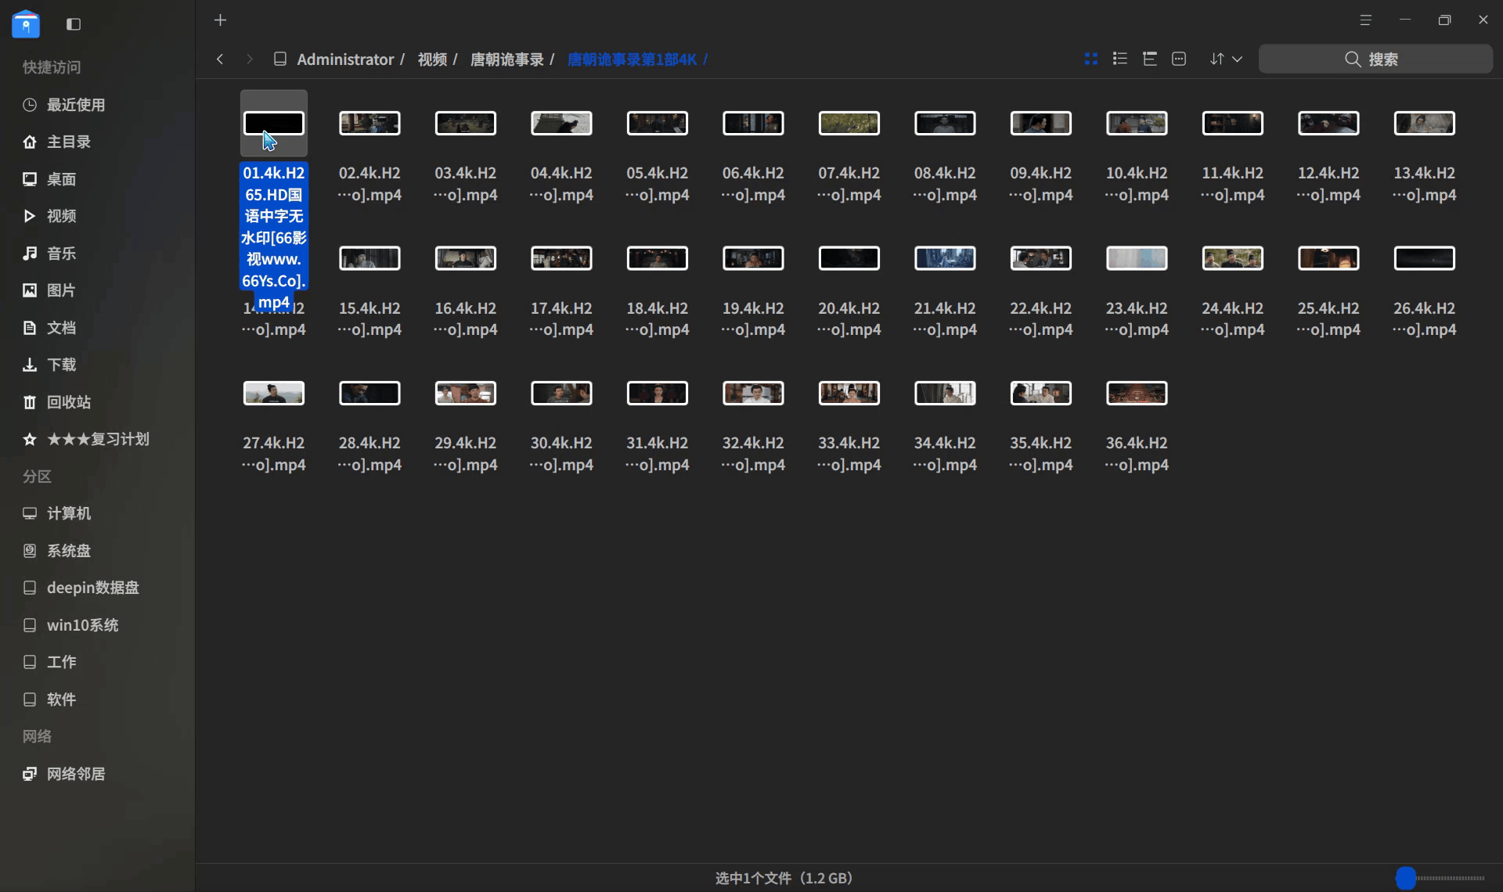Go forward with the right arrow
Screen dimensions: 1503x892
(249, 59)
